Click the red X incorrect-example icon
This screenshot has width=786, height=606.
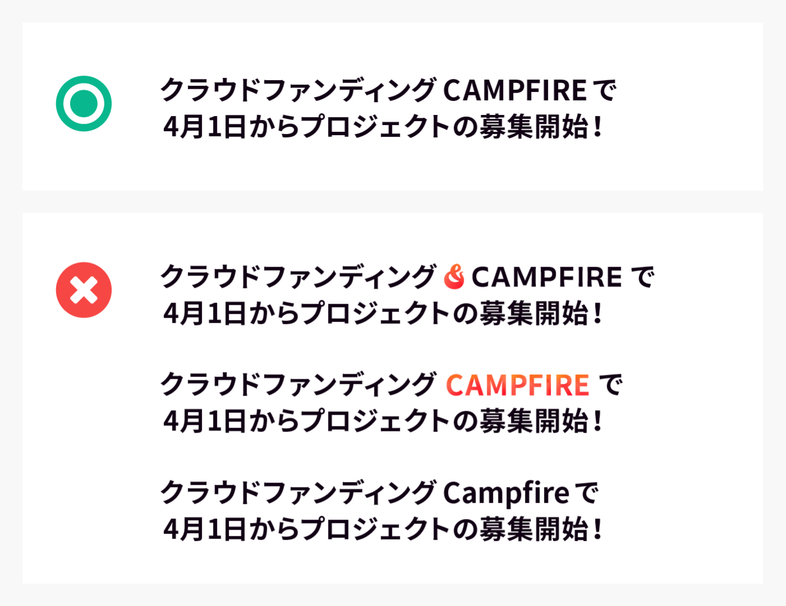[x=84, y=290]
